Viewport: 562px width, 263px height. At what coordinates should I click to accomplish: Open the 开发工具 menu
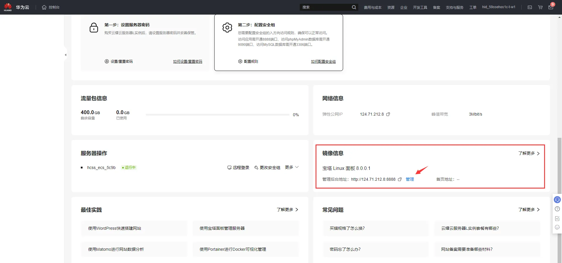click(x=420, y=7)
